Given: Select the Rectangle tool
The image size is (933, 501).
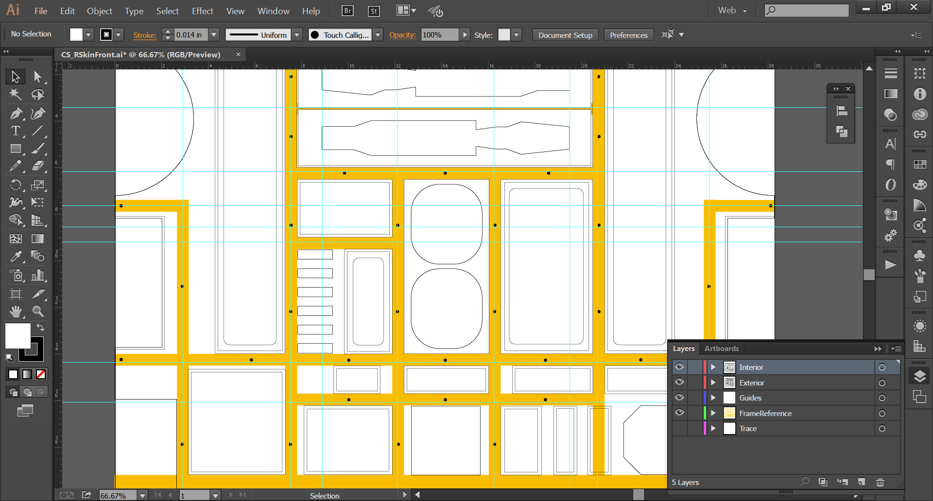Looking at the screenshot, I should [x=16, y=149].
